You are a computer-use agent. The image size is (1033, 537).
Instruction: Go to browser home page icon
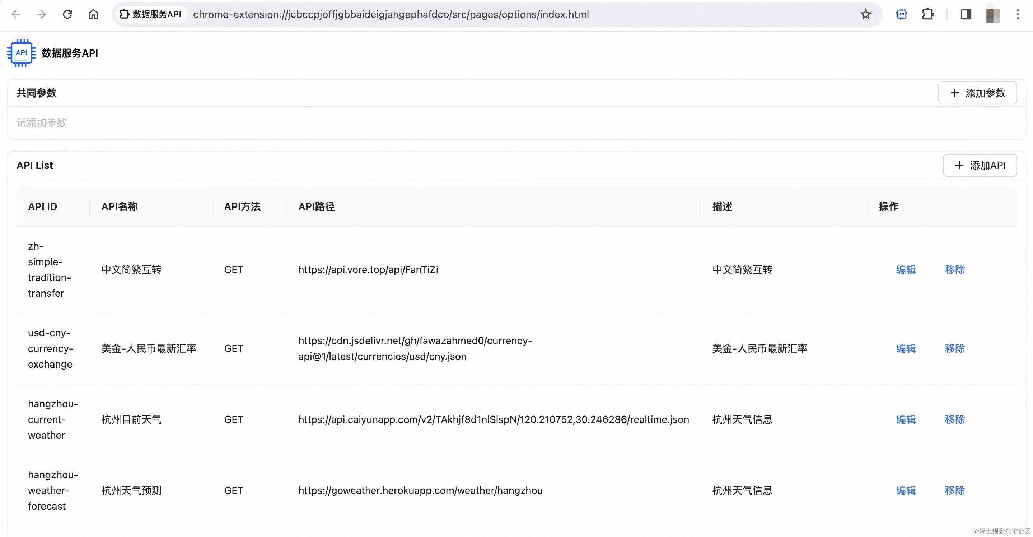93,14
